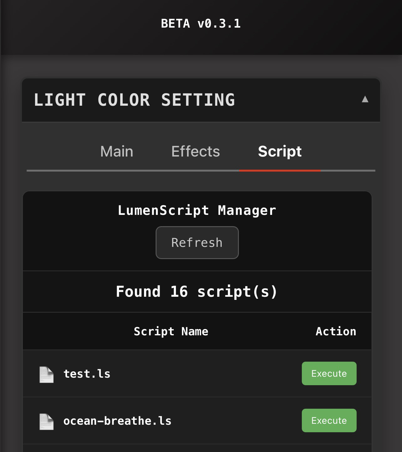Image resolution: width=402 pixels, height=452 pixels.
Task: Click the Refresh button
Action: point(197,242)
